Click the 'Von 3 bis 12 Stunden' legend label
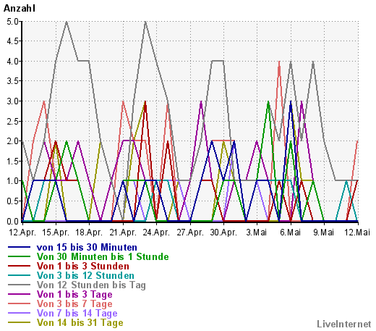 85,275
